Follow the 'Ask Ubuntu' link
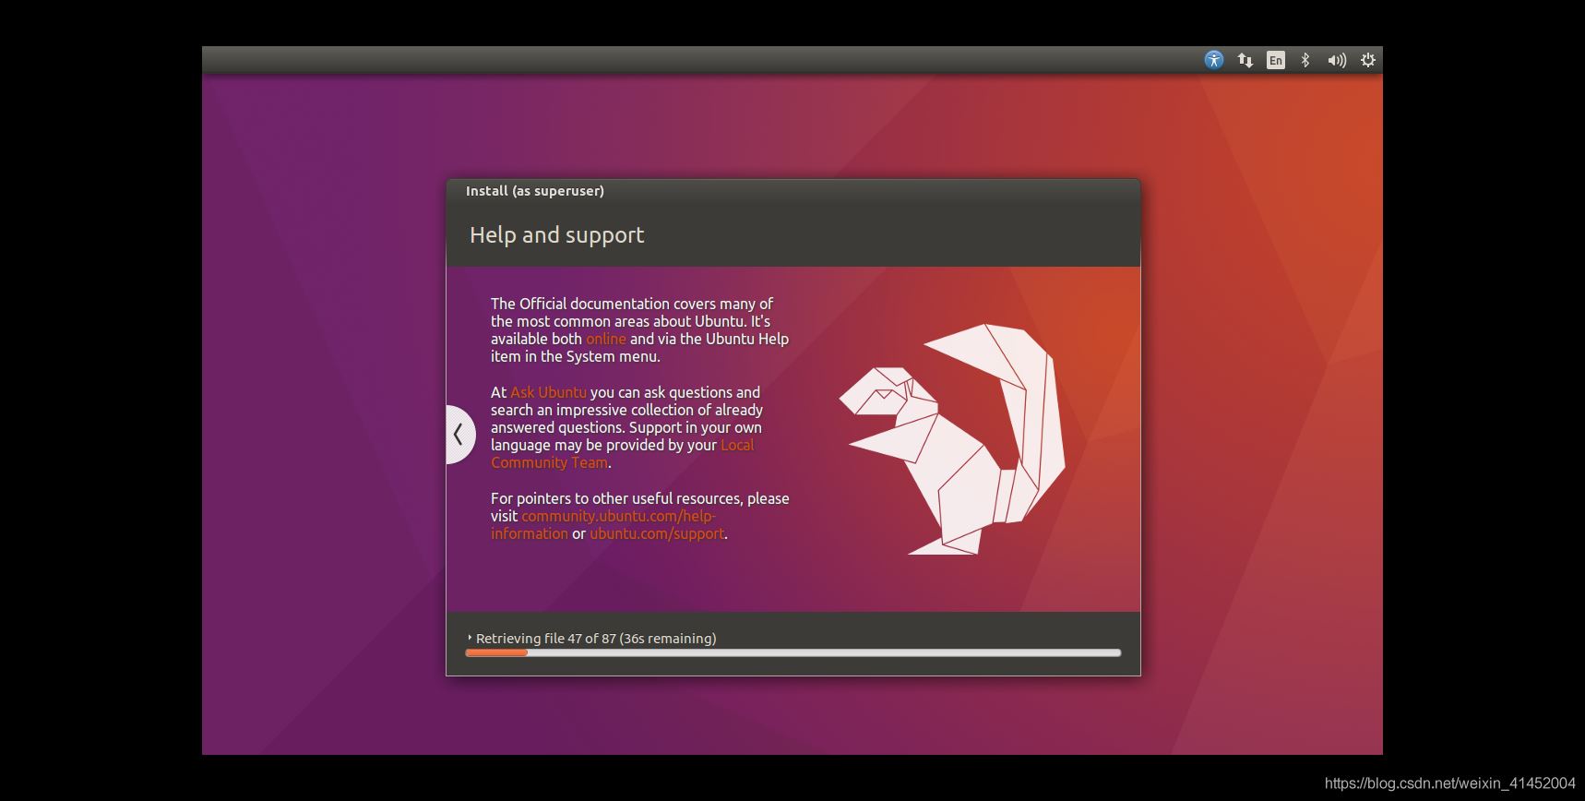 coord(548,392)
